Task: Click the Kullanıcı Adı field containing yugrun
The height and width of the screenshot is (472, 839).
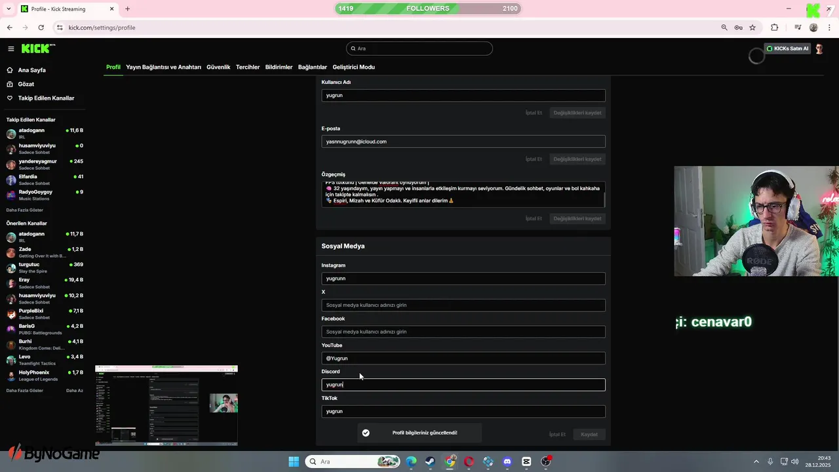Action: [463, 95]
